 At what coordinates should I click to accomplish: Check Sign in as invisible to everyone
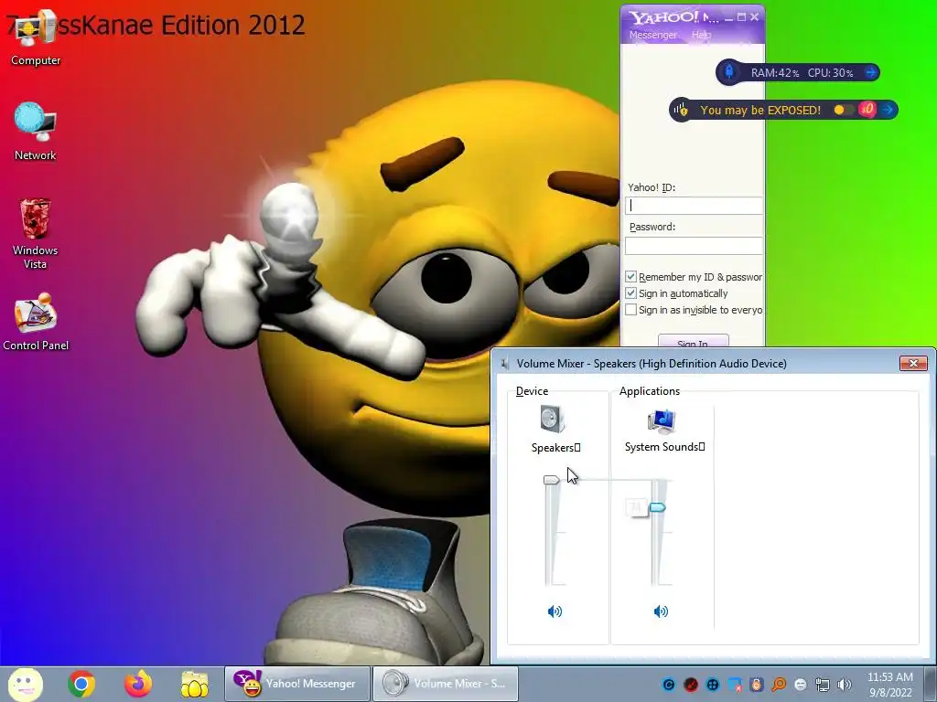[630, 310]
